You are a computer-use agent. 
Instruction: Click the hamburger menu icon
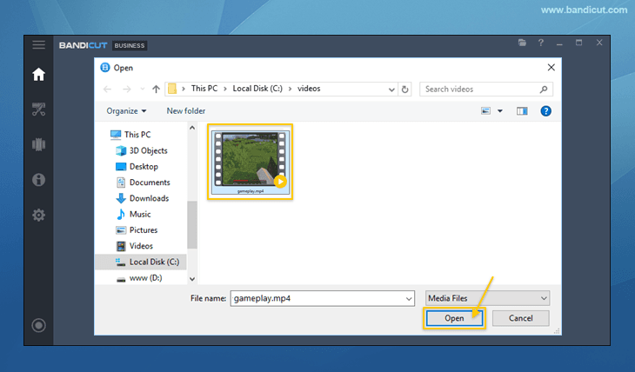click(x=38, y=44)
